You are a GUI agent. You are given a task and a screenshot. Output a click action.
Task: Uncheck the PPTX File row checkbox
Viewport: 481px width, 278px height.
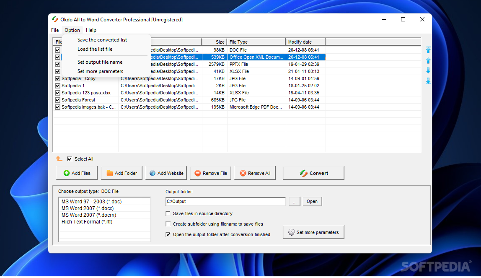click(x=58, y=64)
